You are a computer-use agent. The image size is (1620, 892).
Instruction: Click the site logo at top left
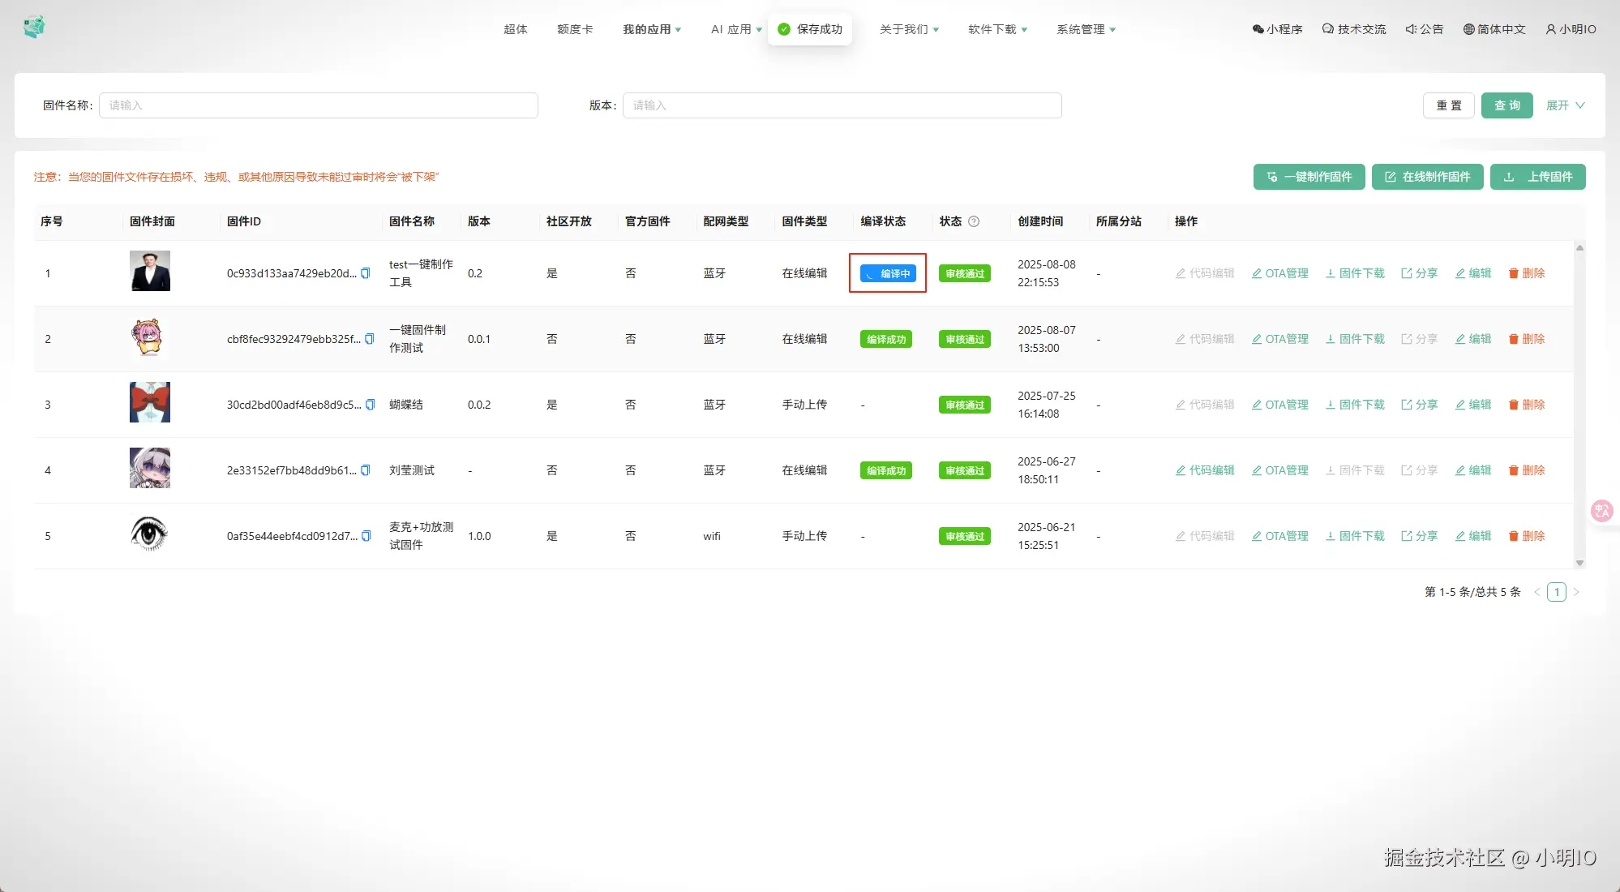click(34, 27)
